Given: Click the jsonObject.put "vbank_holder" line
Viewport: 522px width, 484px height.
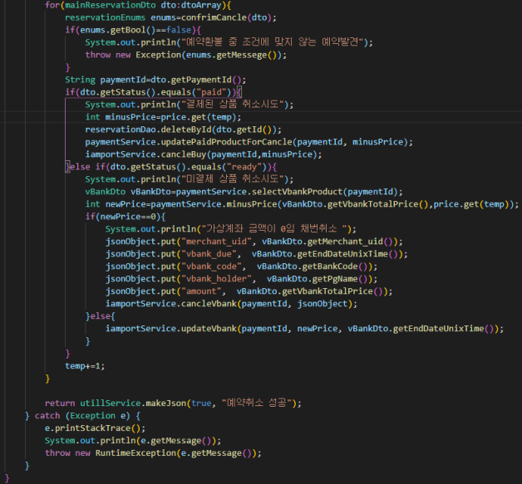Looking at the screenshot, I should coord(241,279).
